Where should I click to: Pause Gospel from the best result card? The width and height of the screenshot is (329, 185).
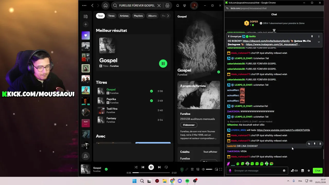click(x=163, y=63)
